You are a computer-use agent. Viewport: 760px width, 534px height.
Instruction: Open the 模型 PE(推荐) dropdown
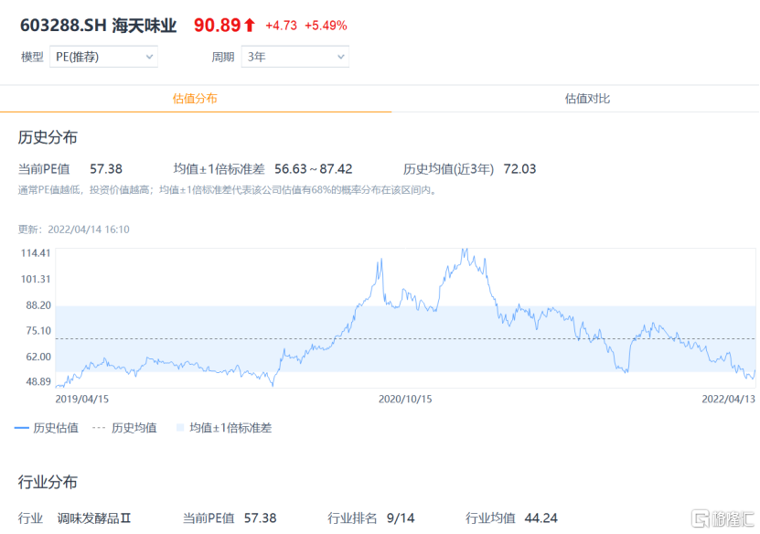[x=103, y=57]
